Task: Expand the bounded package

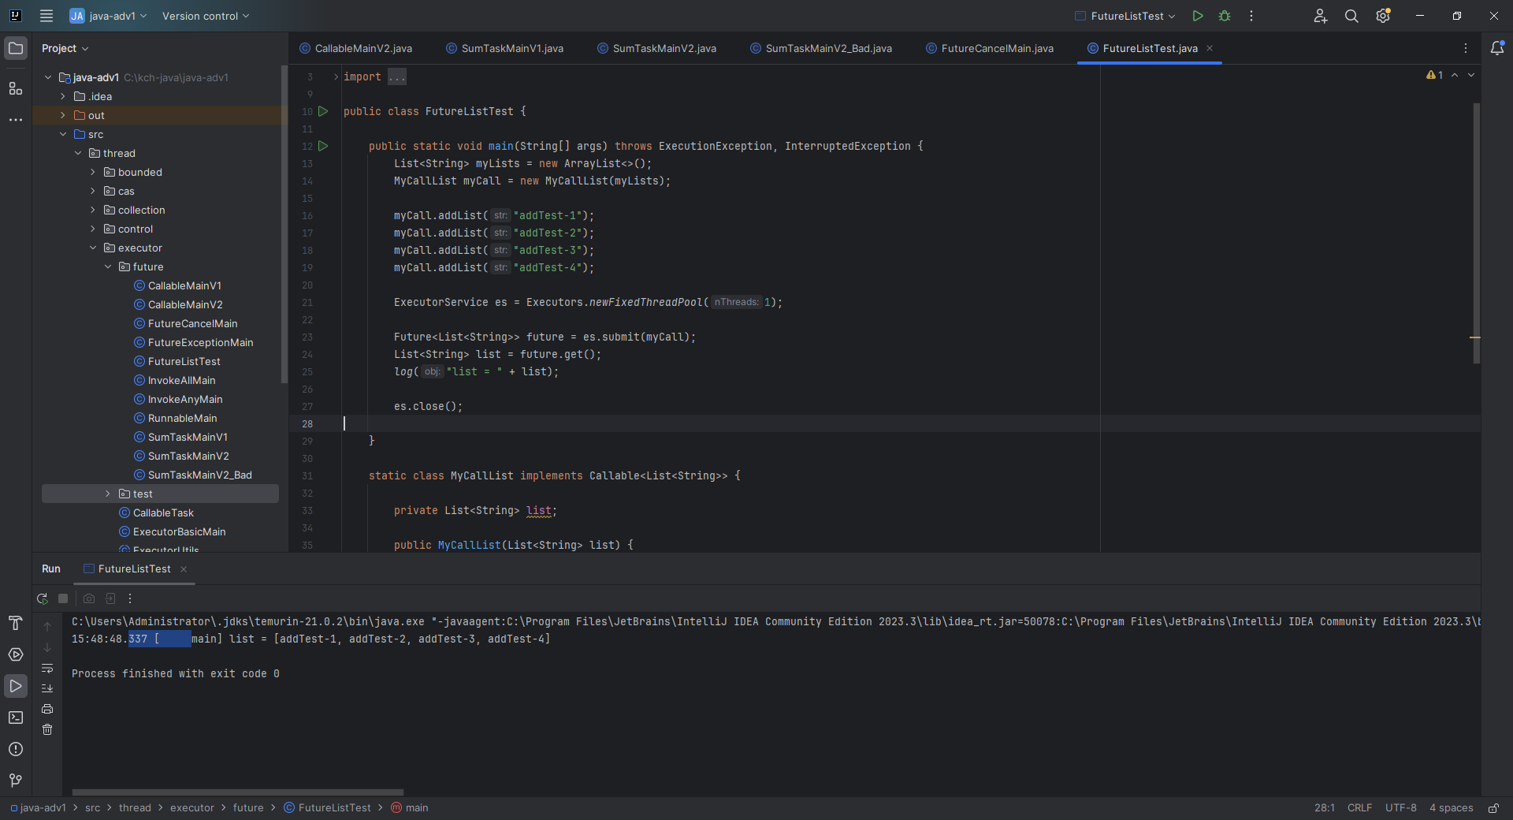Action: (x=93, y=172)
